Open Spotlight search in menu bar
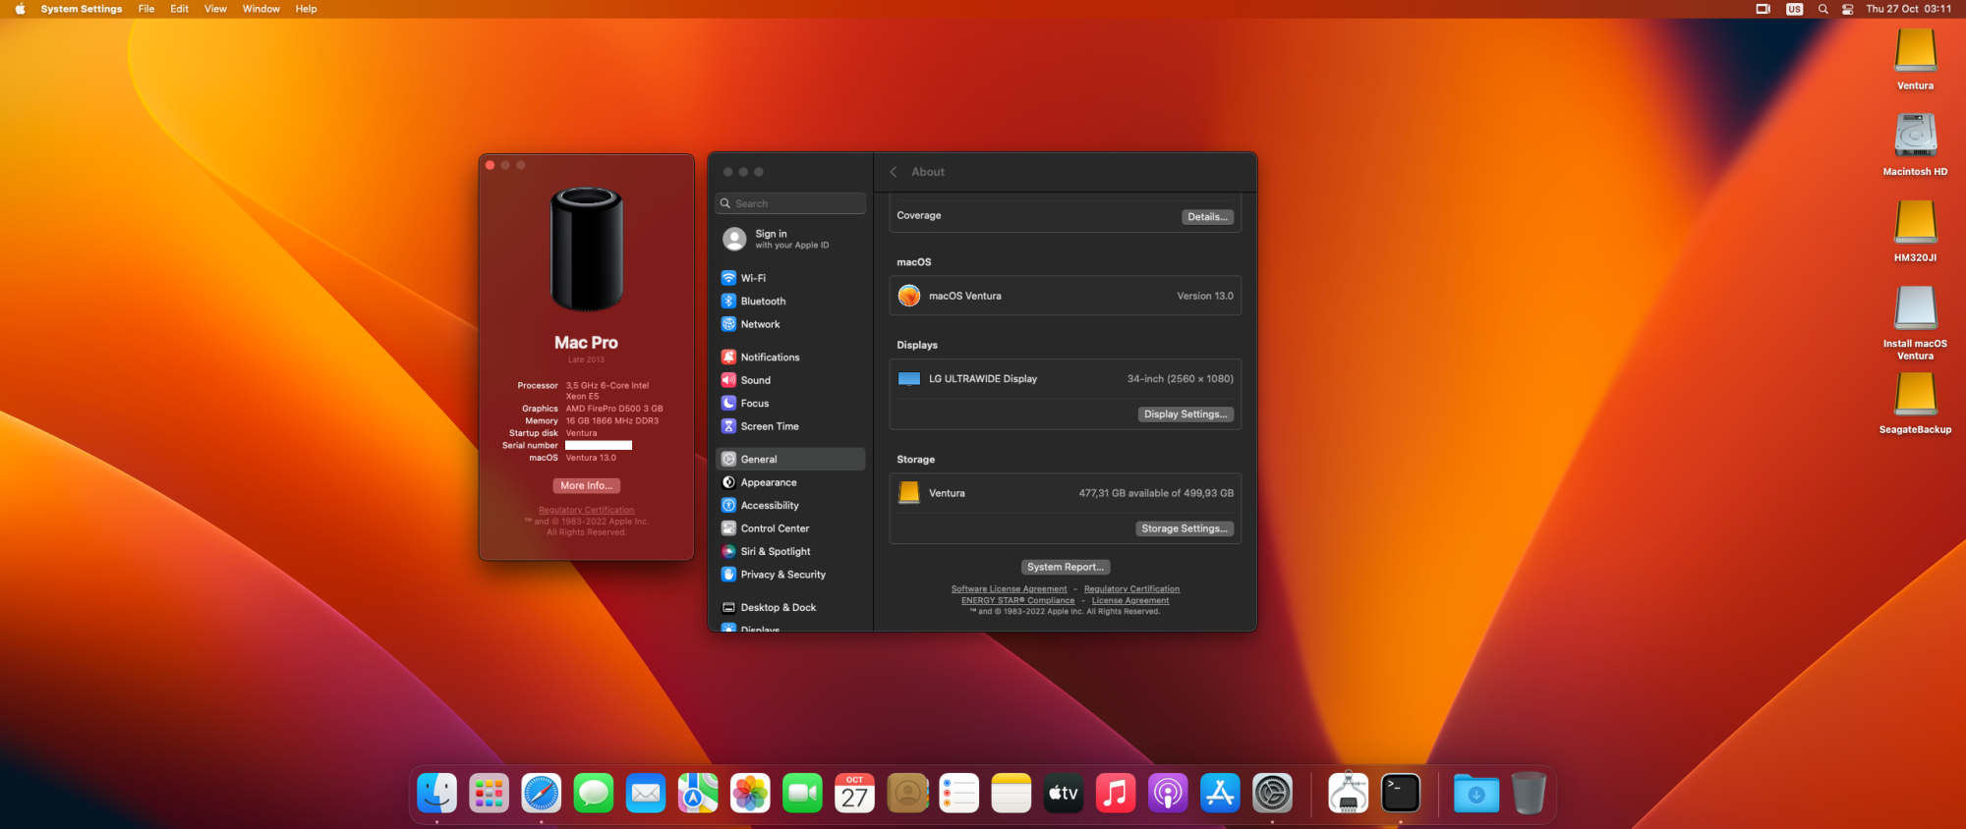The image size is (1966, 829). coord(1822,9)
